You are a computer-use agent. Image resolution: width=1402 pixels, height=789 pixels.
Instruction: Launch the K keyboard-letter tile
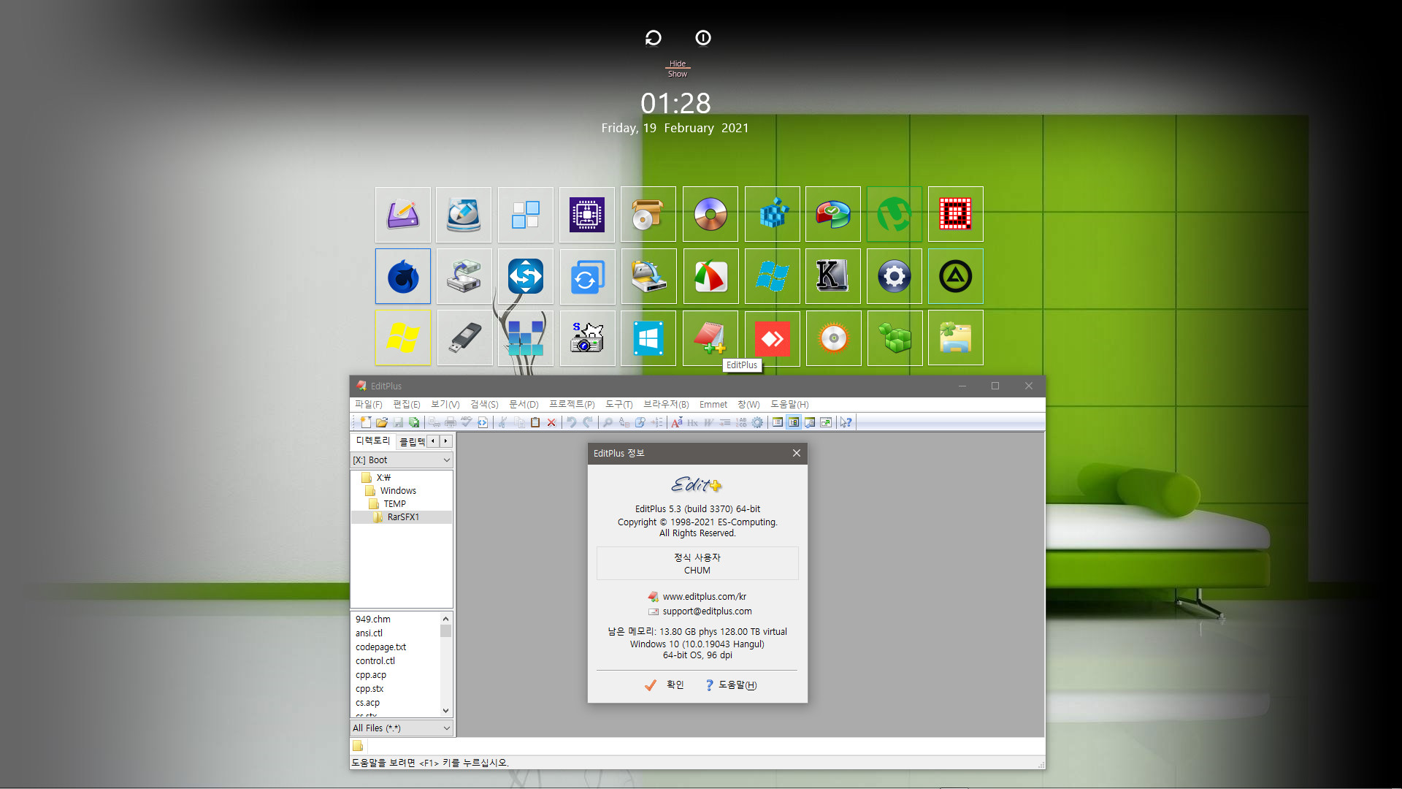pos(833,276)
